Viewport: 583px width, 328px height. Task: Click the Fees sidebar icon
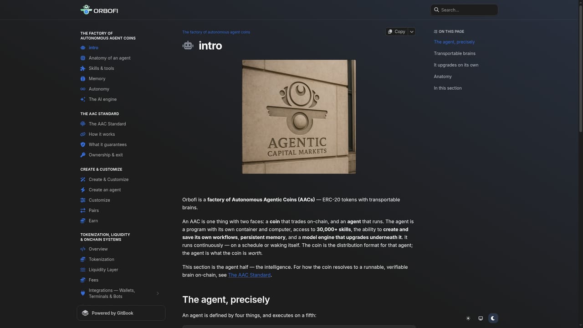83,280
